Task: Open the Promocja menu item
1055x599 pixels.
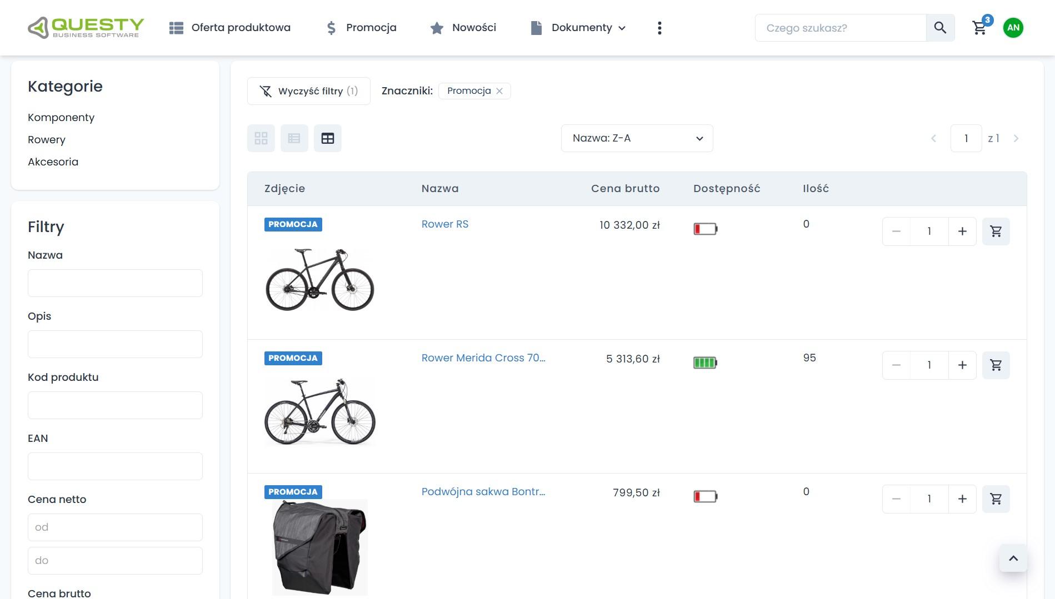Action: (361, 28)
